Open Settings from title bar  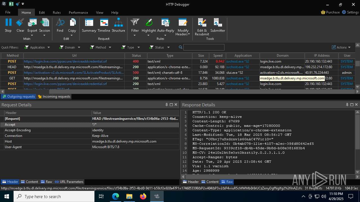pos(350,12)
